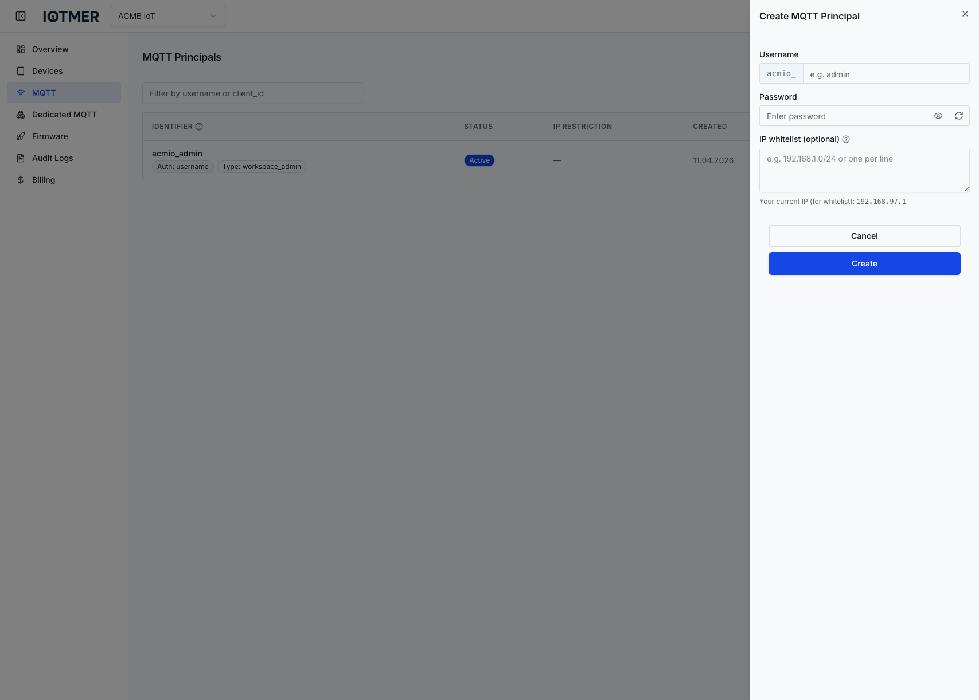Click the Active status badge on acmio_admin
Image resolution: width=979 pixels, height=700 pixels.
pyautogui.click(x=479, y=160)
